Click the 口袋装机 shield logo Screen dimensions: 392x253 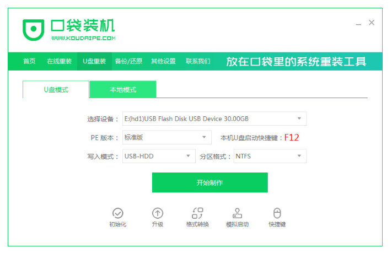33,30
